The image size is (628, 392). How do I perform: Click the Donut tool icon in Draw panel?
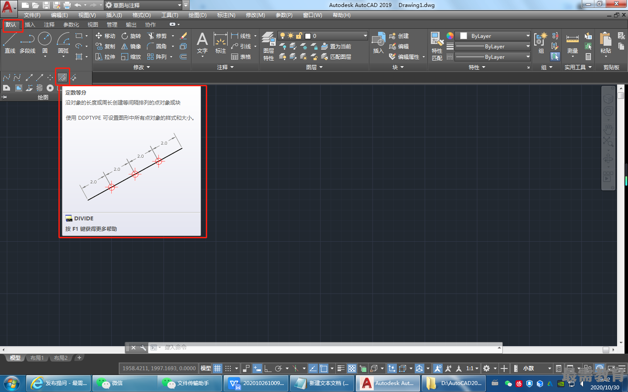click(50, 88)
